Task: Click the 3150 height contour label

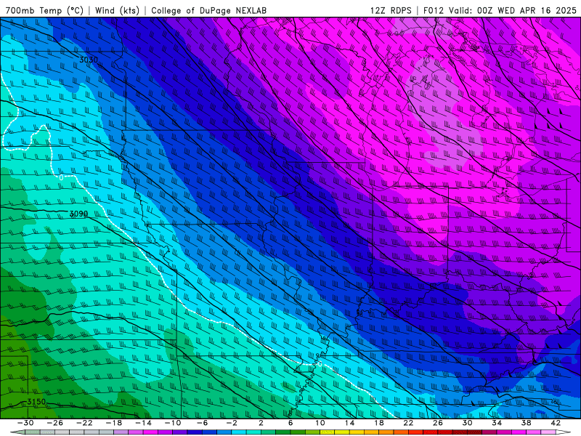Action: [36, 402]
